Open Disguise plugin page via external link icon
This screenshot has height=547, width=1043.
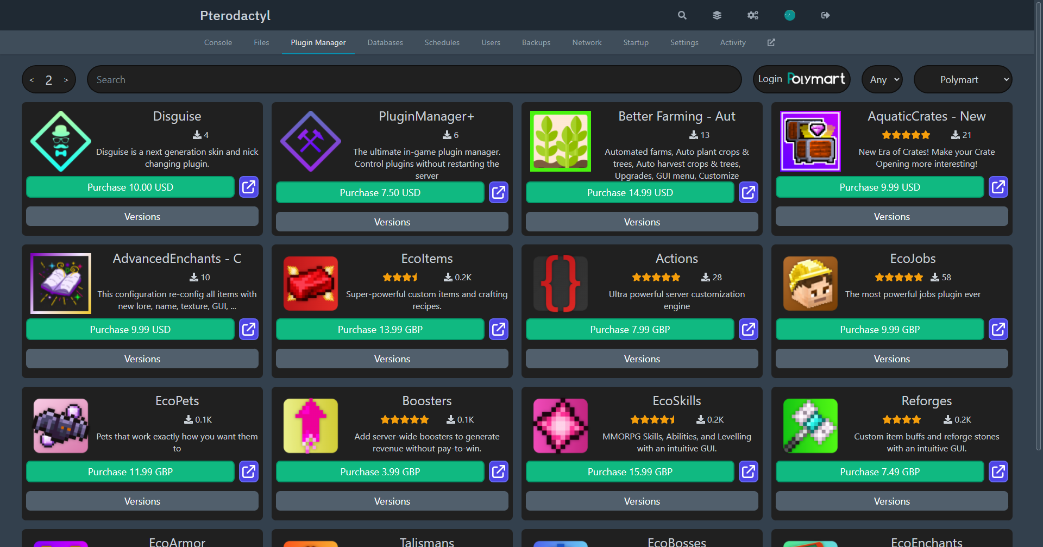[x=249, y=187]
